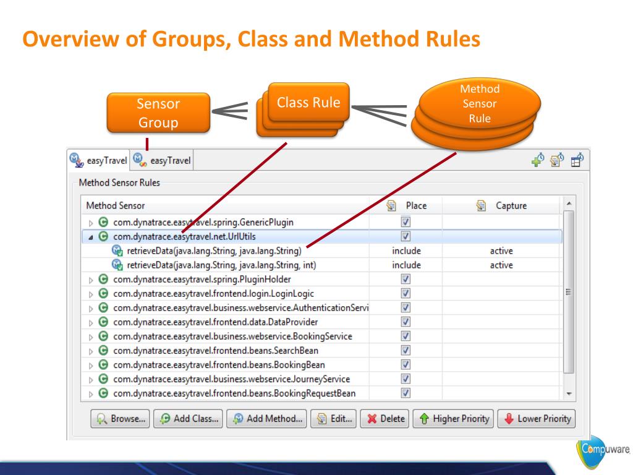The image size is (633, 475).
Task: Toggle Place checkbox for login.LoginLogic
Action: click(406, 293)
